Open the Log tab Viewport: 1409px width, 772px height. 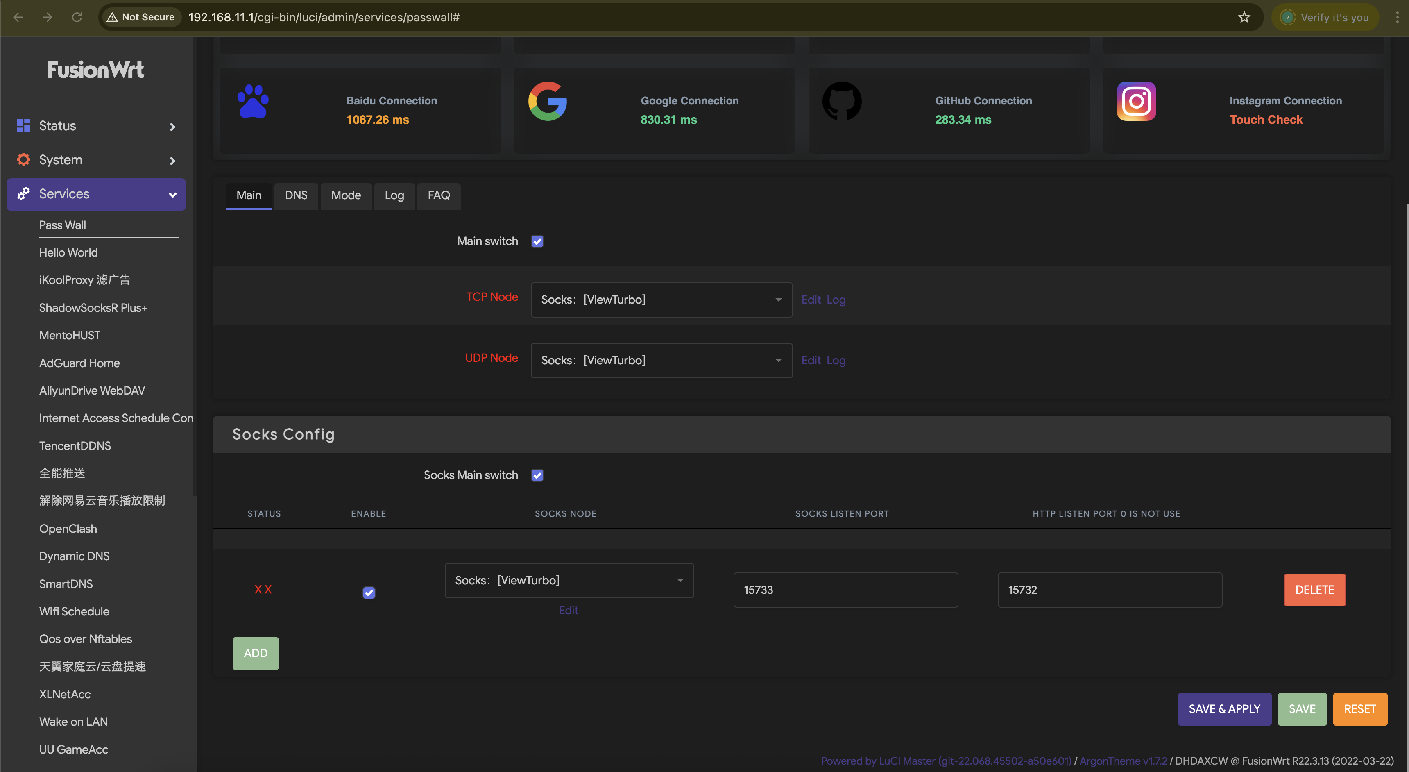[394, 195]
